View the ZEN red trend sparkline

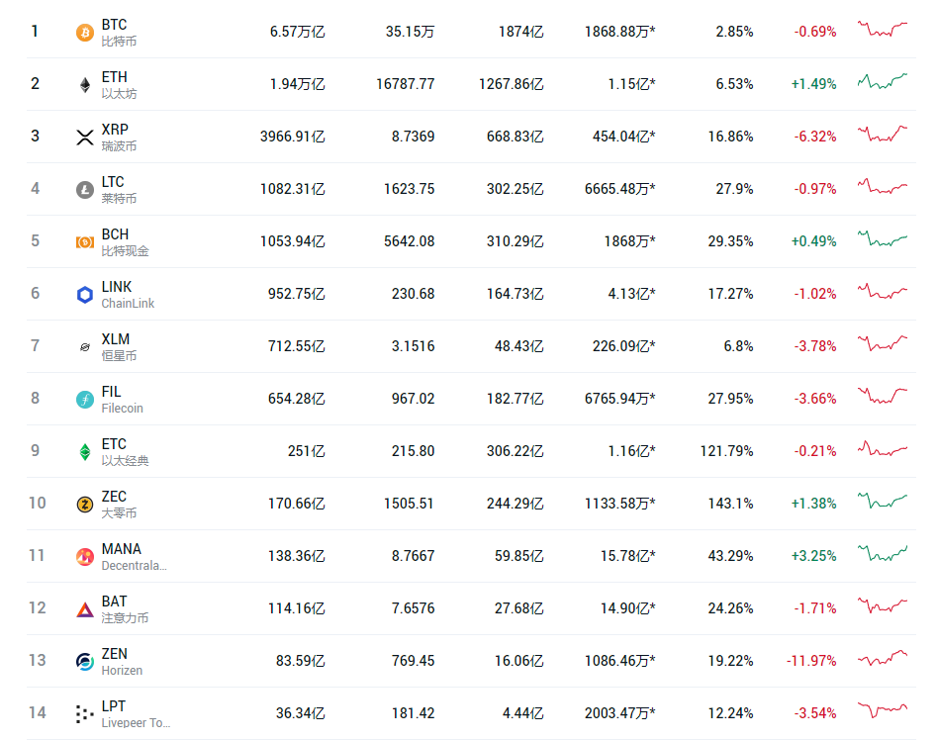coord(882,658)
